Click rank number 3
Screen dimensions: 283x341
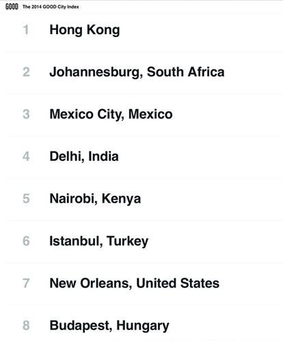tap(26, 114)
